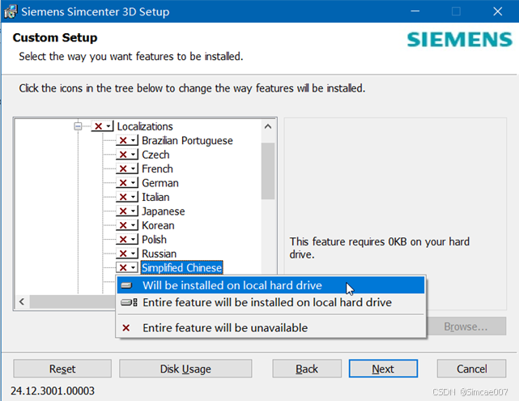Click the scroll-up arrow of feature tree

(268, 126)
